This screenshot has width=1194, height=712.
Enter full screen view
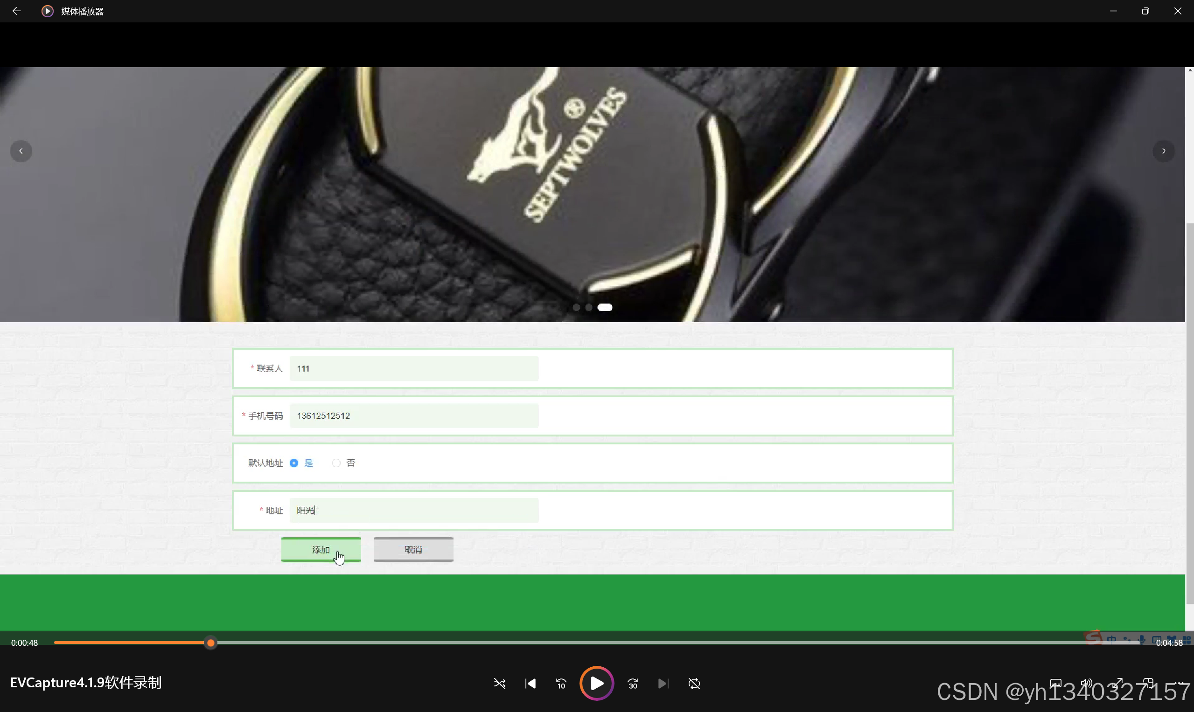(1117, 683)
